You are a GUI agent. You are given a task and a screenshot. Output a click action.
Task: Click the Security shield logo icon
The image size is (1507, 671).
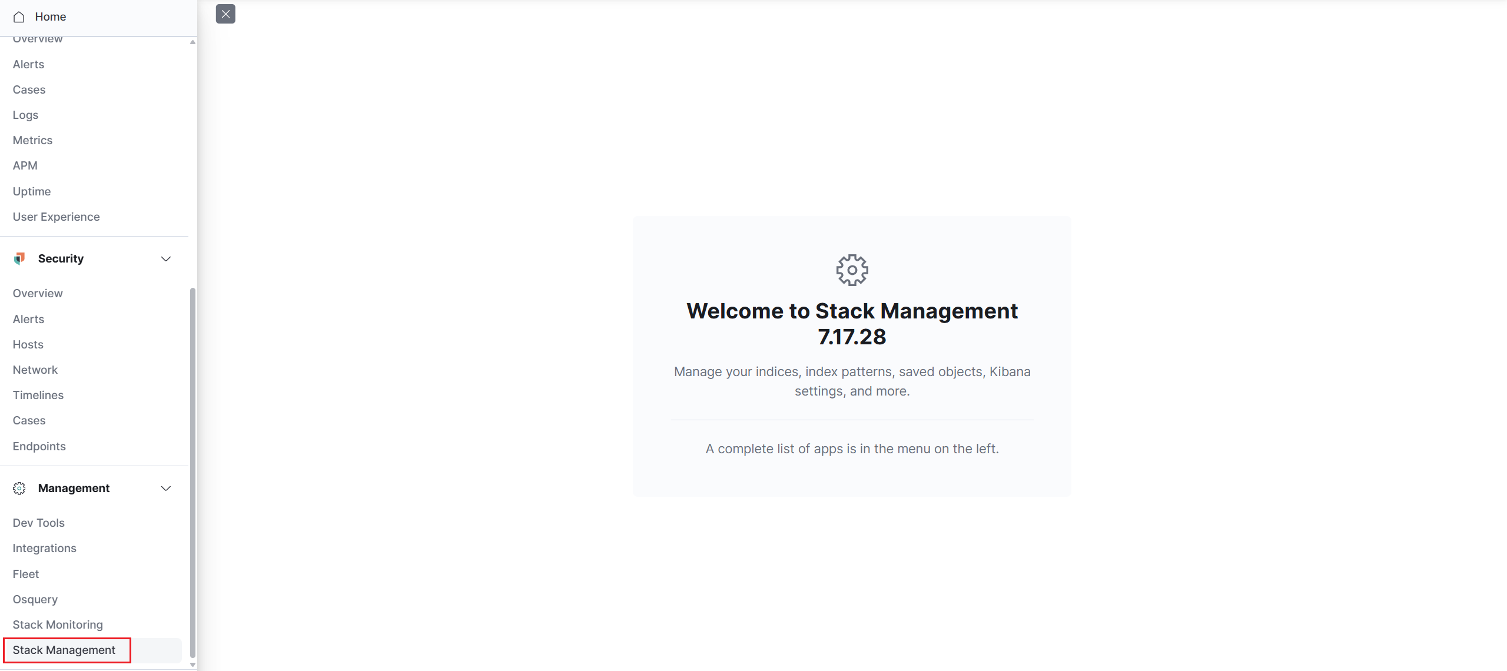pos(19,258)
